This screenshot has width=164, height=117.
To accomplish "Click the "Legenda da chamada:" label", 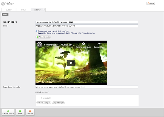I will [12, 87].
